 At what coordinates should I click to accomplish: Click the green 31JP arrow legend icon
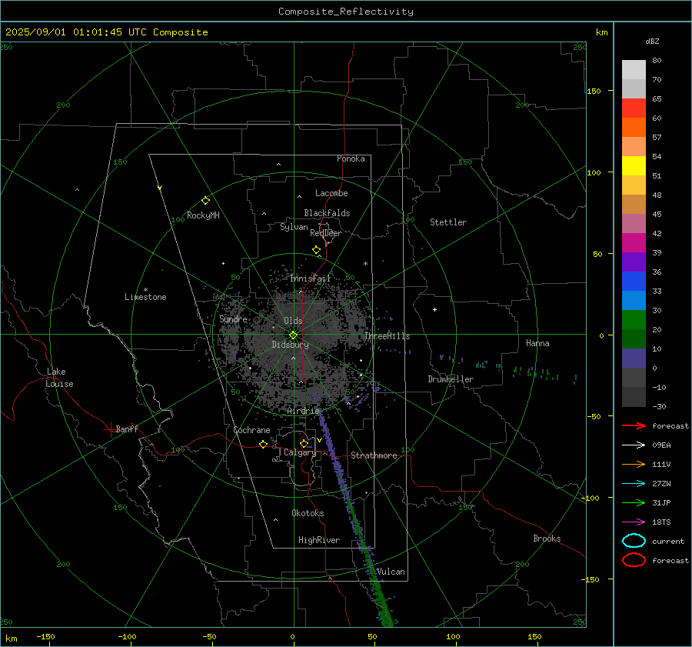tap(634, 502)
